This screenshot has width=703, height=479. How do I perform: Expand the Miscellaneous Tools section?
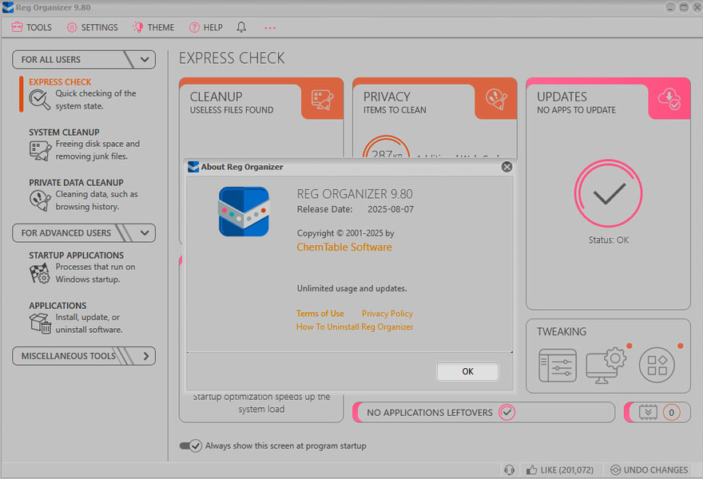[84, 356]
